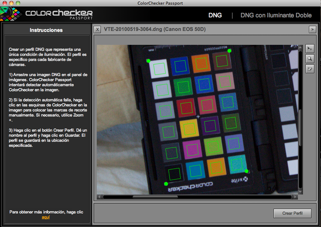Image resolution: width=321 pixels, height=227 pixels.
Task: Click the eraser tool to clear crop marks
Action: click(x=310, y=69)
